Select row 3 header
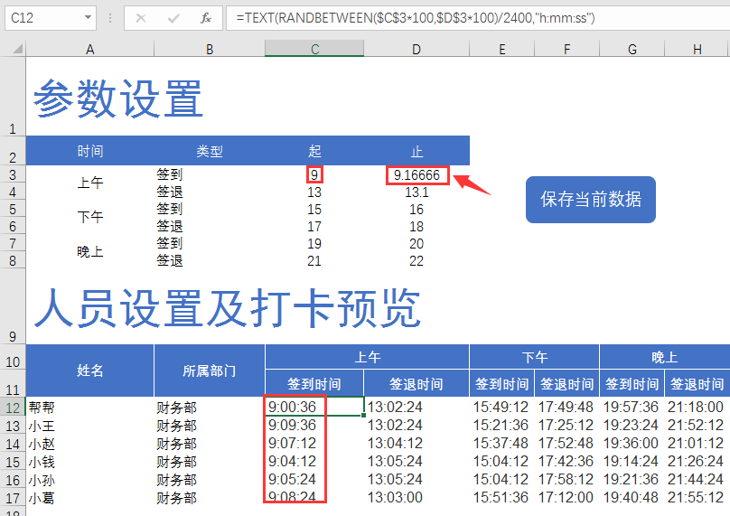The width and height of the screenshot is (730, 516). (13, 174)
